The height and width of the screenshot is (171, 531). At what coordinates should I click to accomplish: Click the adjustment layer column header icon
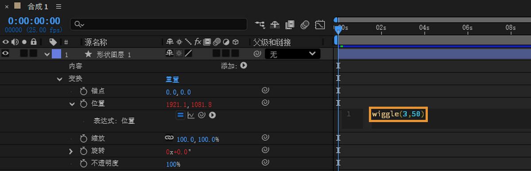click(226, 42)
